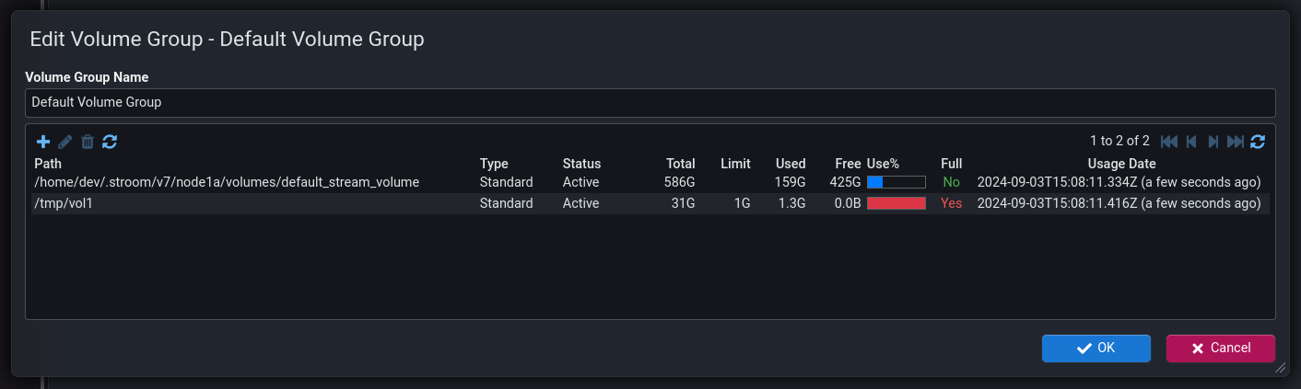Click the refresh icon beside the pager
Screen dimensions: 1301x389
coord(1258,142)
